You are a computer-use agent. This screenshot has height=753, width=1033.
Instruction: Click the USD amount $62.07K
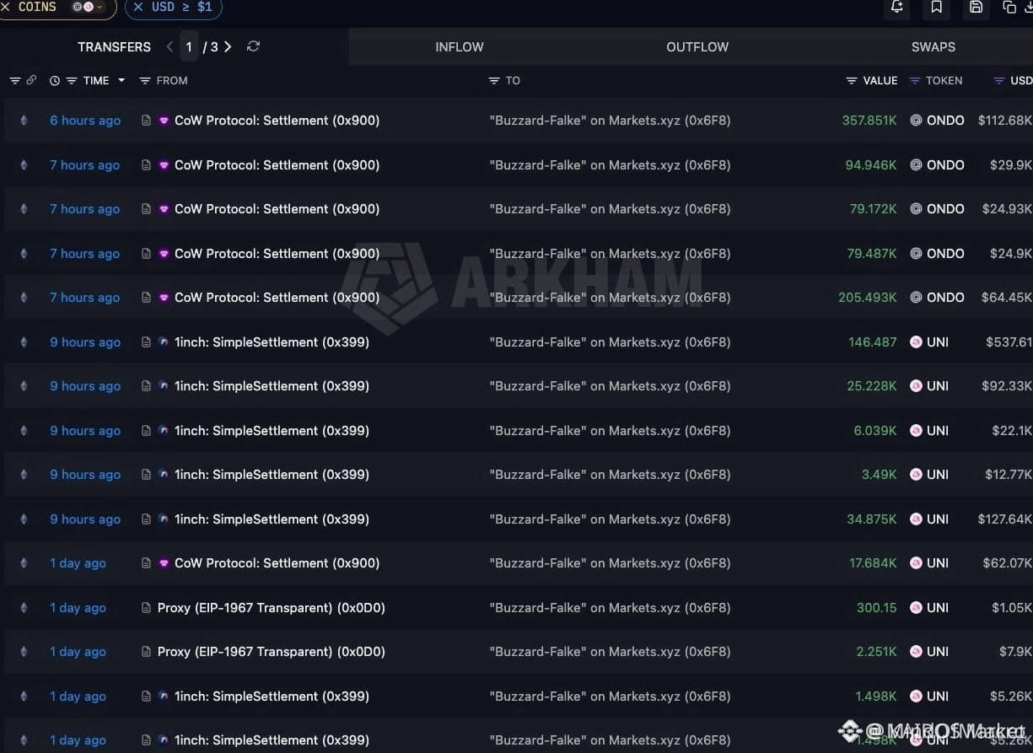1008,563
